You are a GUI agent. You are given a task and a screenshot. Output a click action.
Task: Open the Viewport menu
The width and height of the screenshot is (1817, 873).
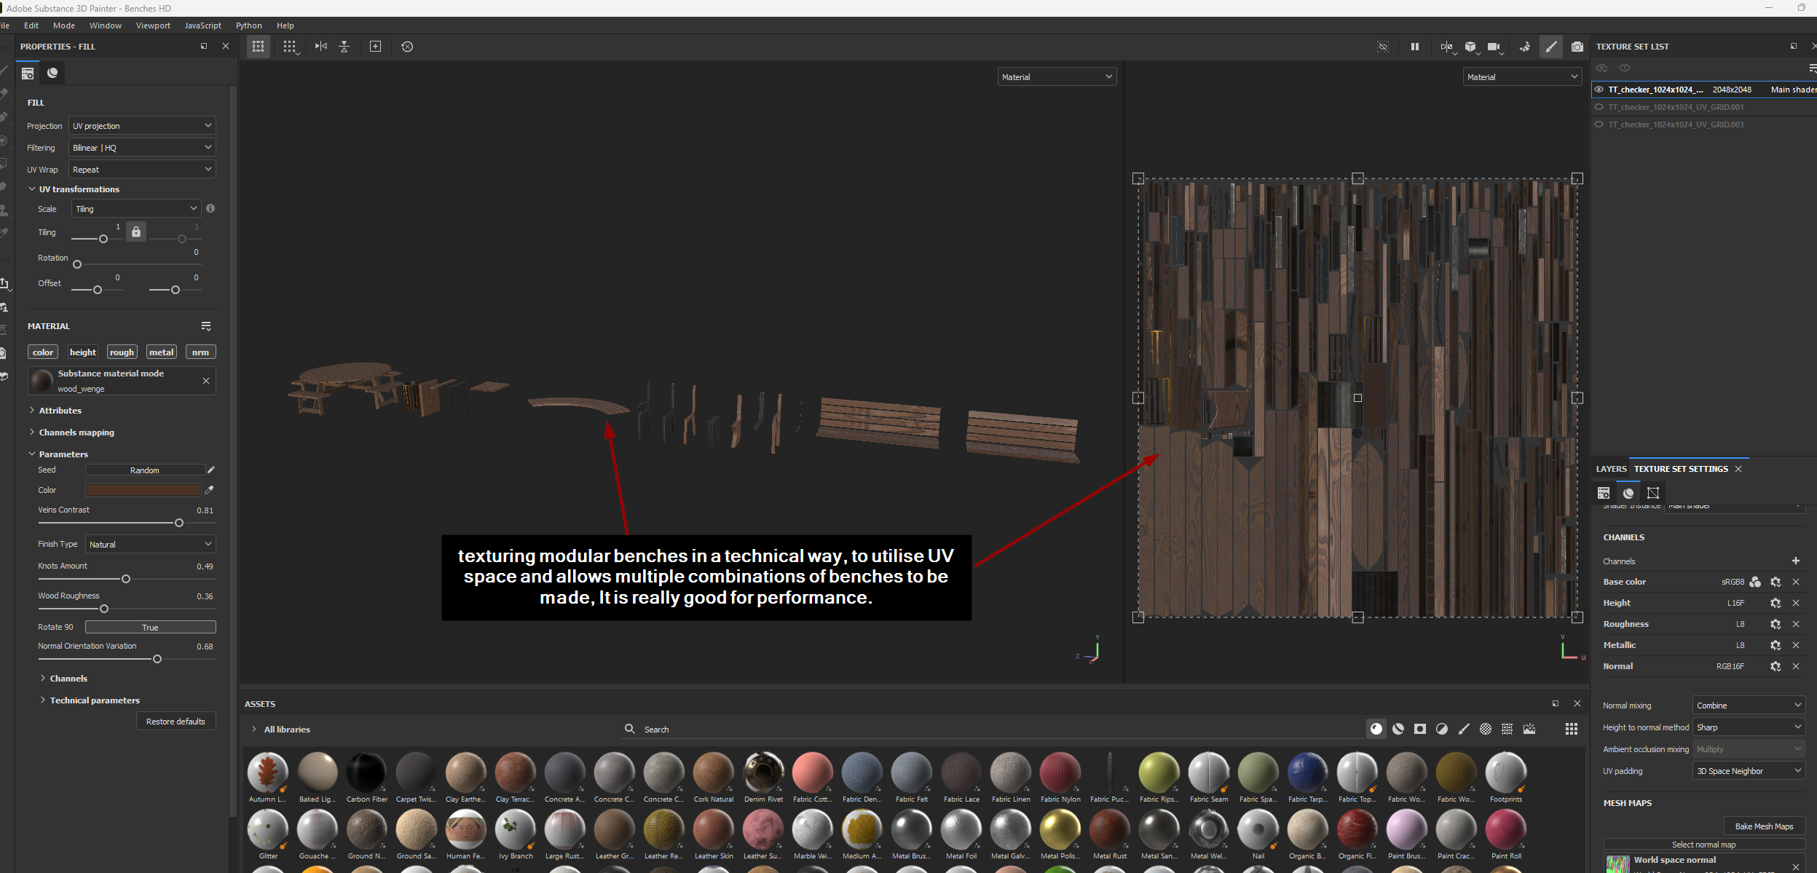point(153,25)
